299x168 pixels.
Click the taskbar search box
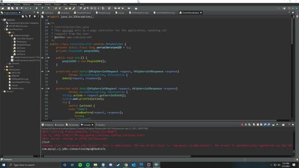(34, 165)
